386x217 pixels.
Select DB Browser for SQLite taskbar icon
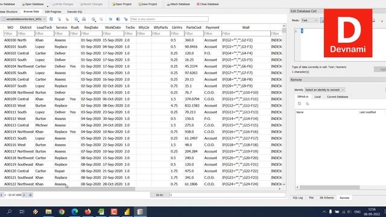[x=140, y=212]
